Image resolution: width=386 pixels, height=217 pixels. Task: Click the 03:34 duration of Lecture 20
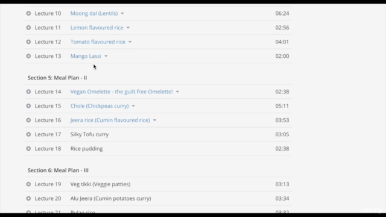(x=282, y=198)
